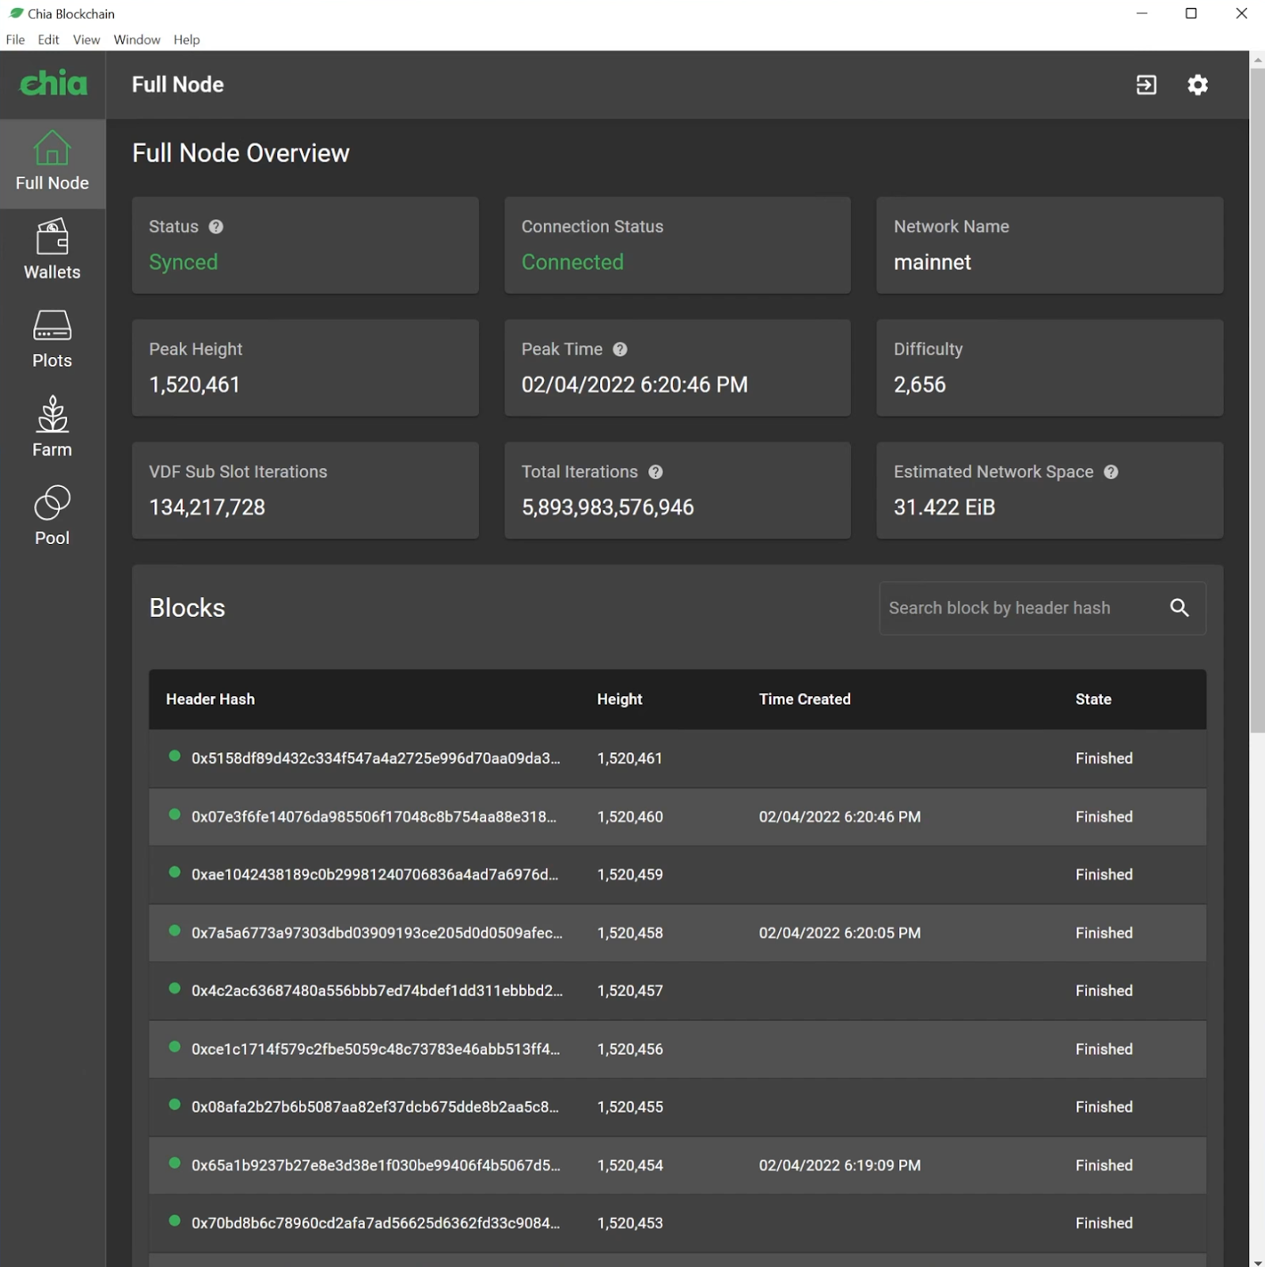
Task: Open block 0x08afa2b27b6b5087aa82ef37dc... hash
Action: click(x=374, y=1107)
